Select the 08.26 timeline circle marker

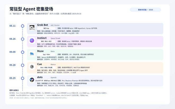(x=23, y=39)
